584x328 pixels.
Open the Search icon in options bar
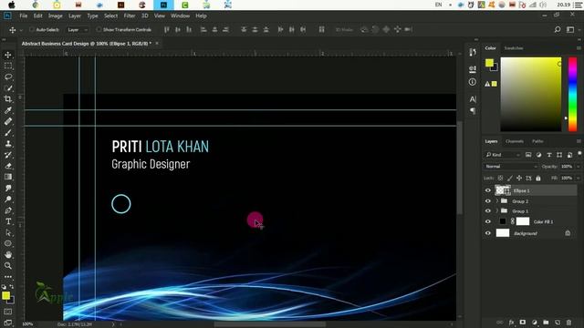point(558,29)
